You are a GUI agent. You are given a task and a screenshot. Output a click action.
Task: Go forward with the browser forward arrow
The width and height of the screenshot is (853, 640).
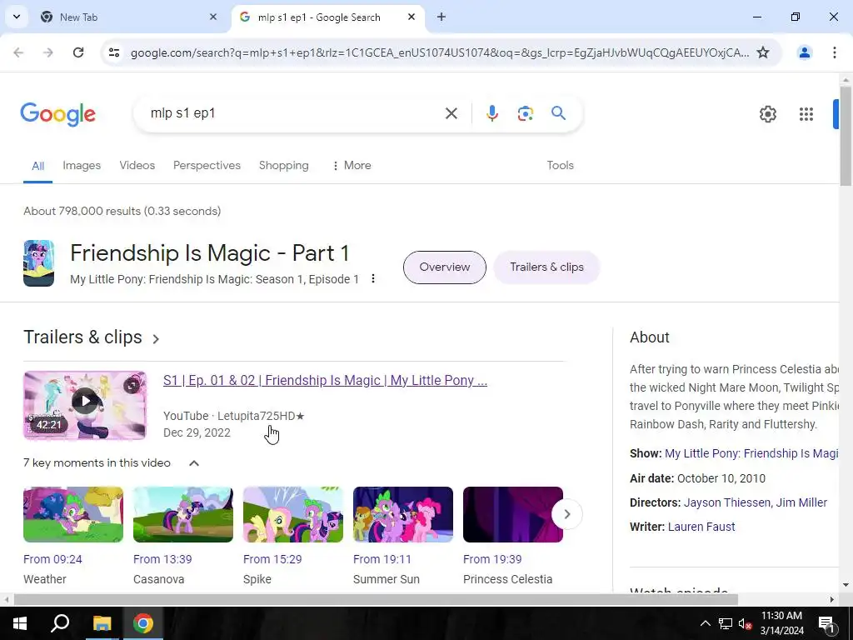point(48,52)
